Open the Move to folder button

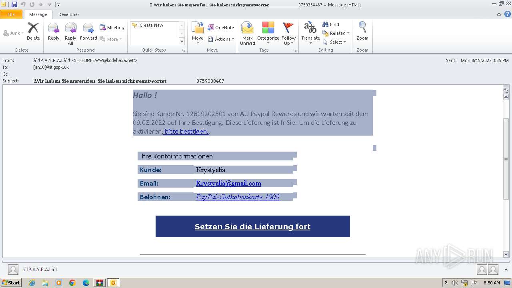[x=198, y=34]
